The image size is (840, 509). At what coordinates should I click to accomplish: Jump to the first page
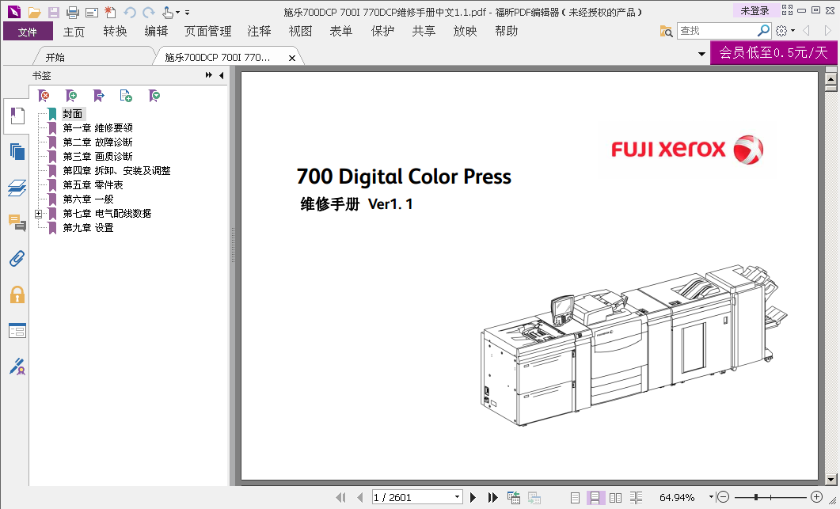tap(340, 498)
